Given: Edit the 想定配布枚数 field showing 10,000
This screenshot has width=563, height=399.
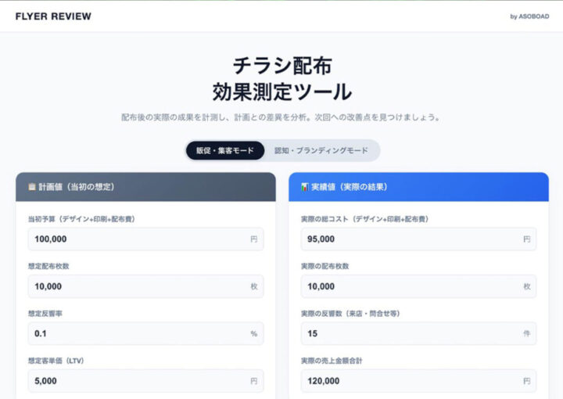Looking at the screenshot, I should (x=145, y=286).
